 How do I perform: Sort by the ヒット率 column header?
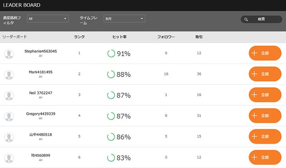pos(119,37)
